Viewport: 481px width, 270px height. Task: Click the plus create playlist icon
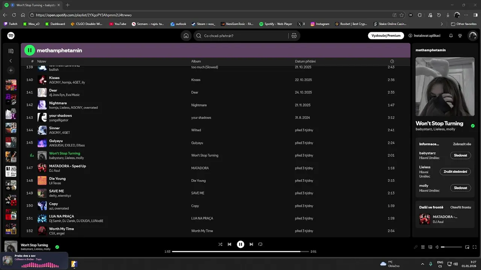click(x=11, y=70)
